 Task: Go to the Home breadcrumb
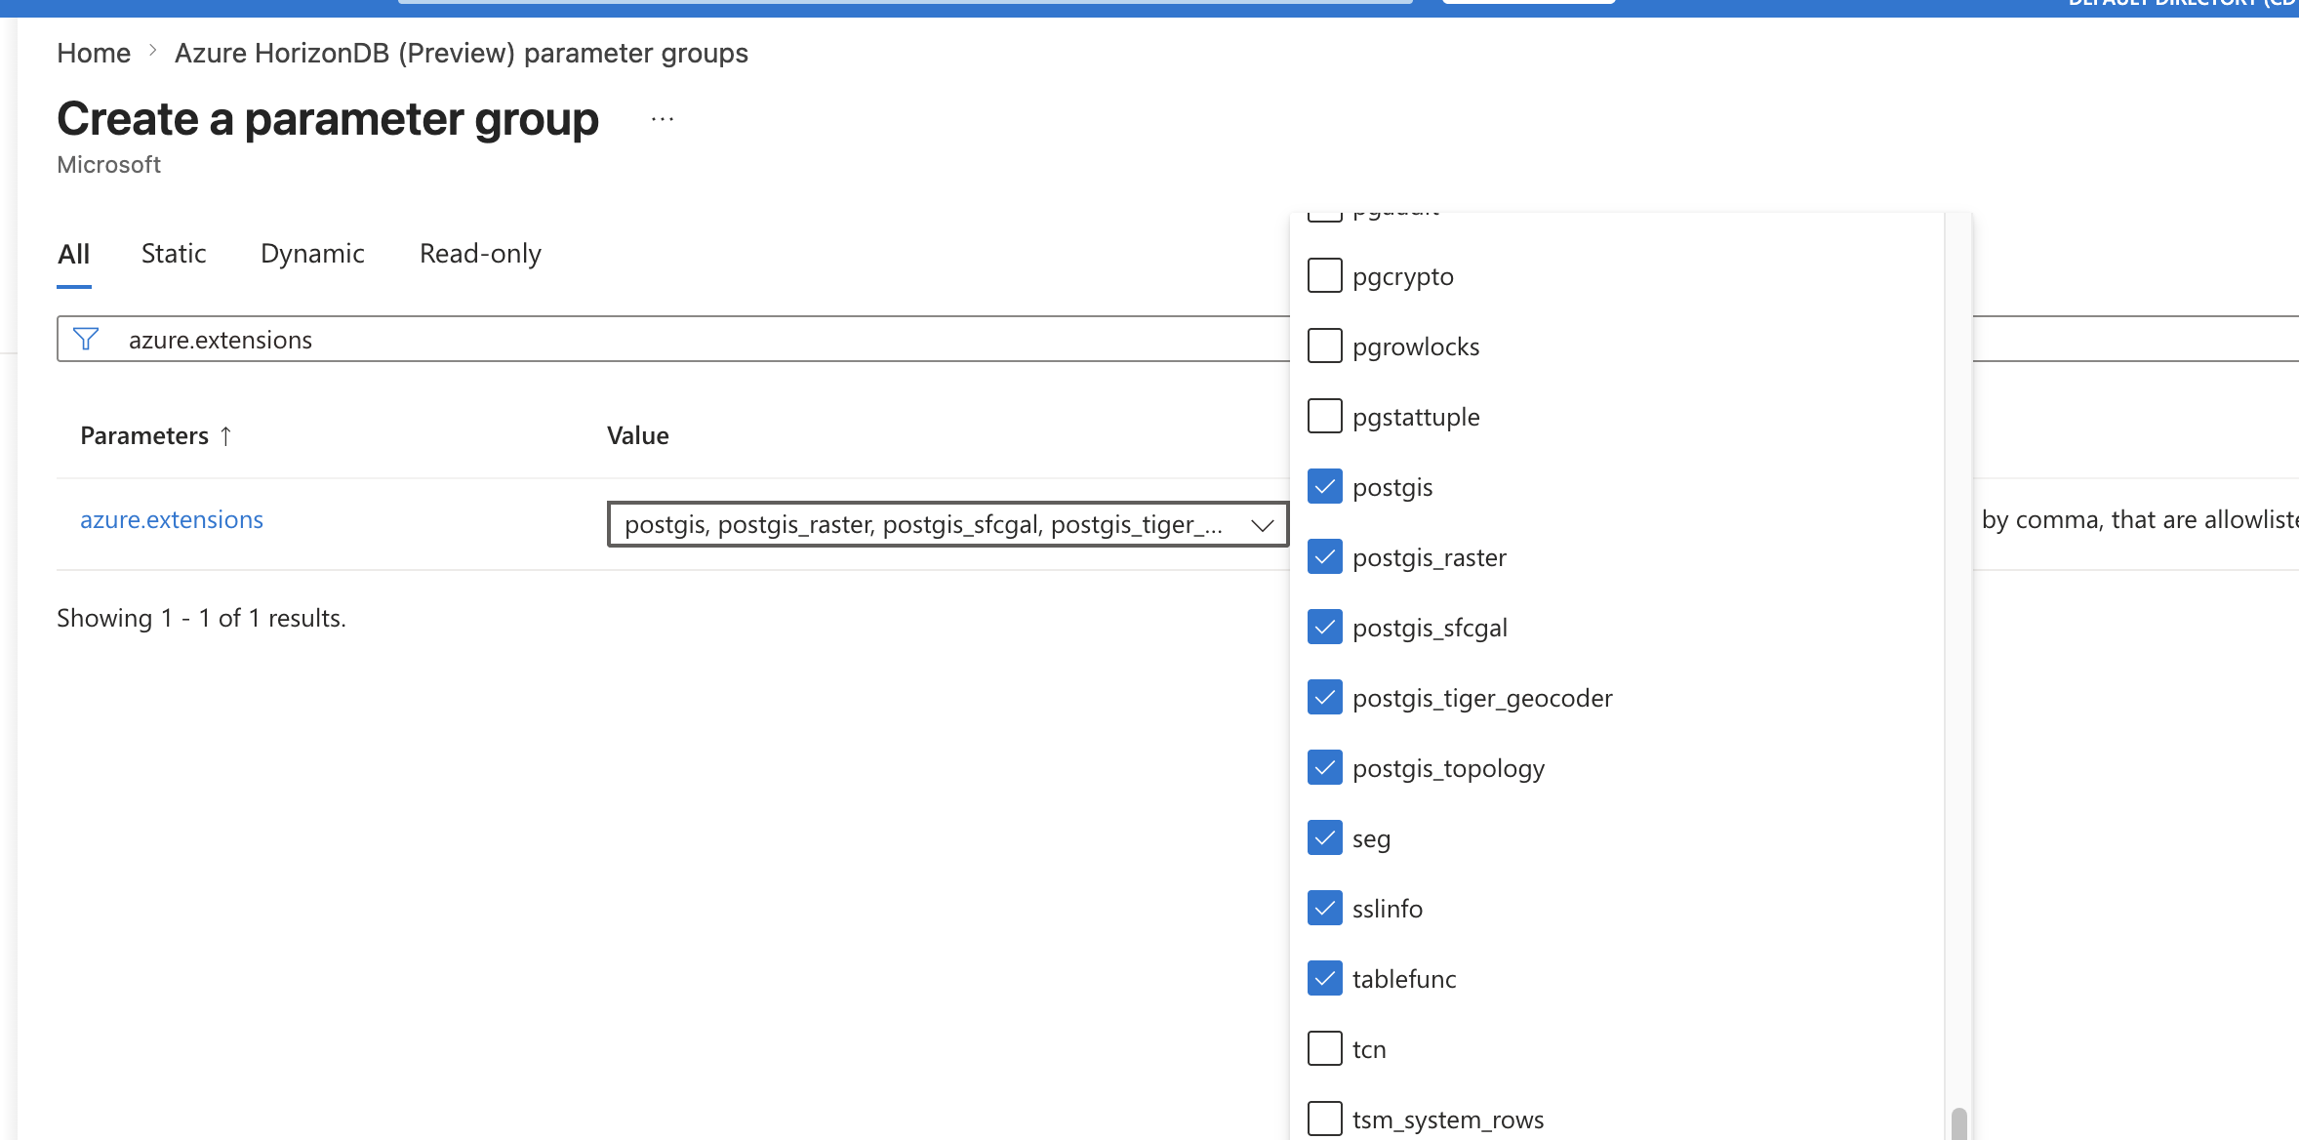point(94,53)
